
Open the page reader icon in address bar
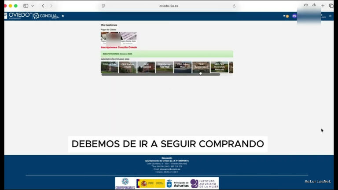coord(103,6)
